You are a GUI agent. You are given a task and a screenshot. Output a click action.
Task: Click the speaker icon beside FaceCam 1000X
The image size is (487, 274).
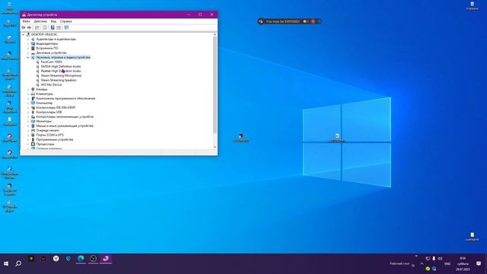click(x=38, y=62)
